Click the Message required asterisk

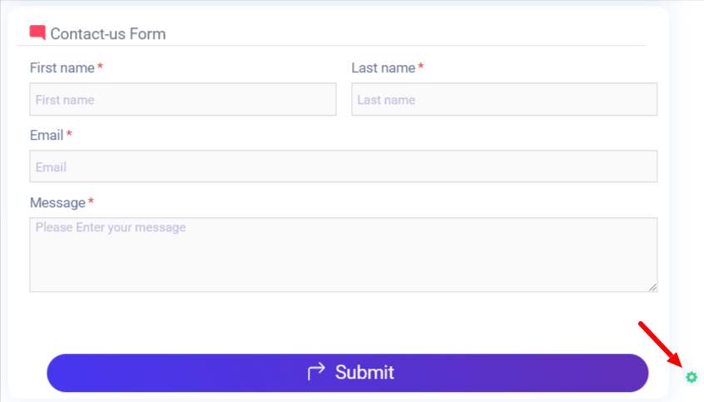(x=92, y=202)
